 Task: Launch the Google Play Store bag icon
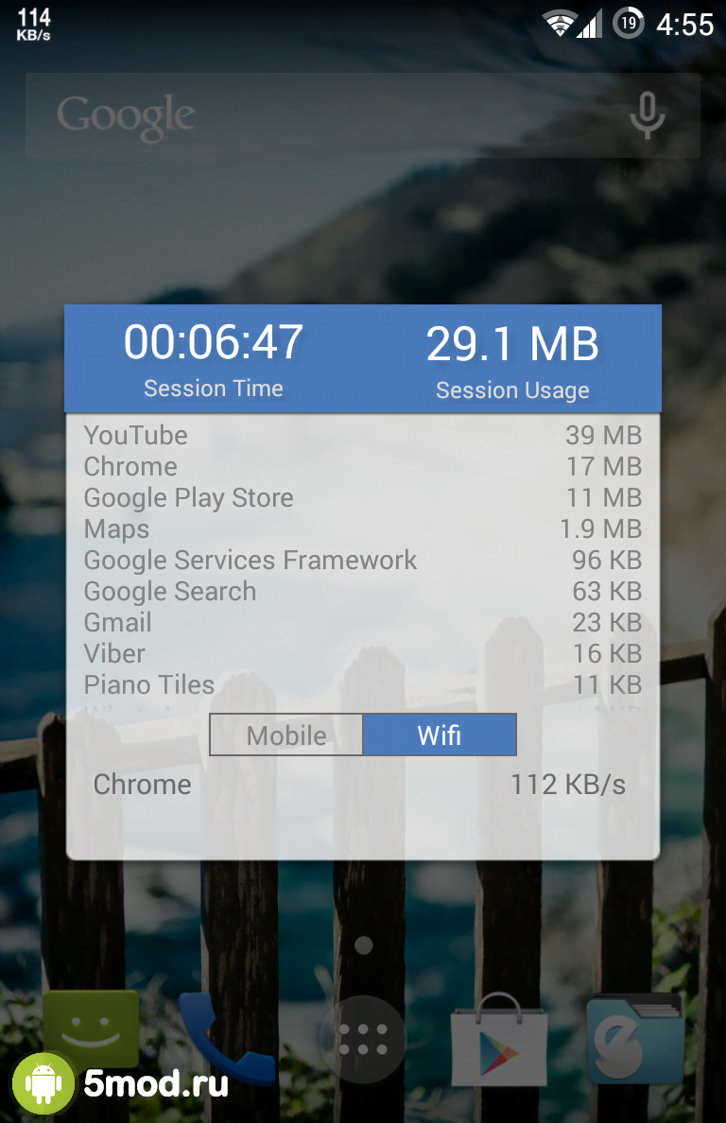tap(499, 1039)
